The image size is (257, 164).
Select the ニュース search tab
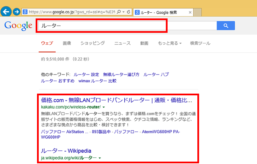point(122,43)
